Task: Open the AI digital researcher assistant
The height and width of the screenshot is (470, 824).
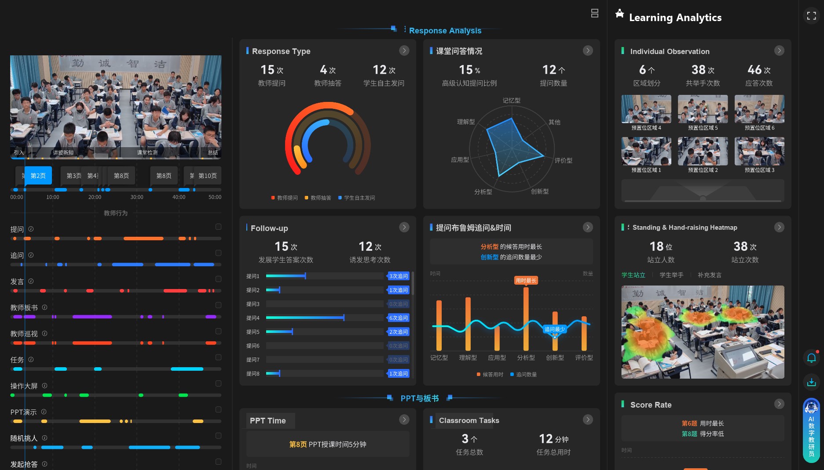Action: [811, 430]
